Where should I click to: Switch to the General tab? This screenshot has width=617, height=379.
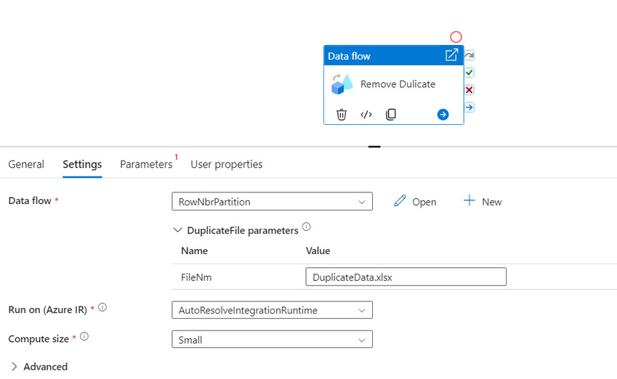(x=26, y=164)
